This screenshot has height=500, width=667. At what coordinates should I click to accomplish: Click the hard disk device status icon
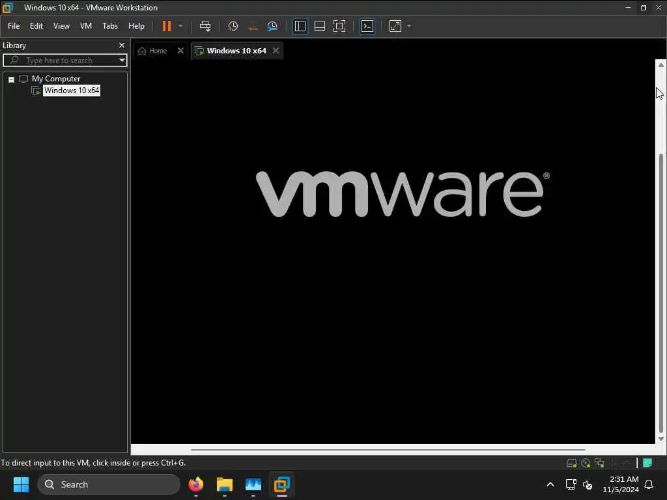(x=572, y=463)
